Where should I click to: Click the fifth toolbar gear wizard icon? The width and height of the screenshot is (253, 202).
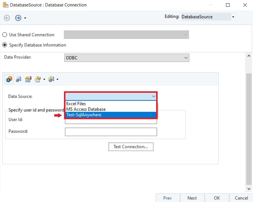[51, 79]
